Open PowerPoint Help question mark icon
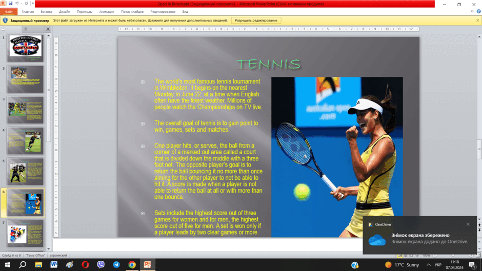482x271 pixels. [x=478, y=12]
